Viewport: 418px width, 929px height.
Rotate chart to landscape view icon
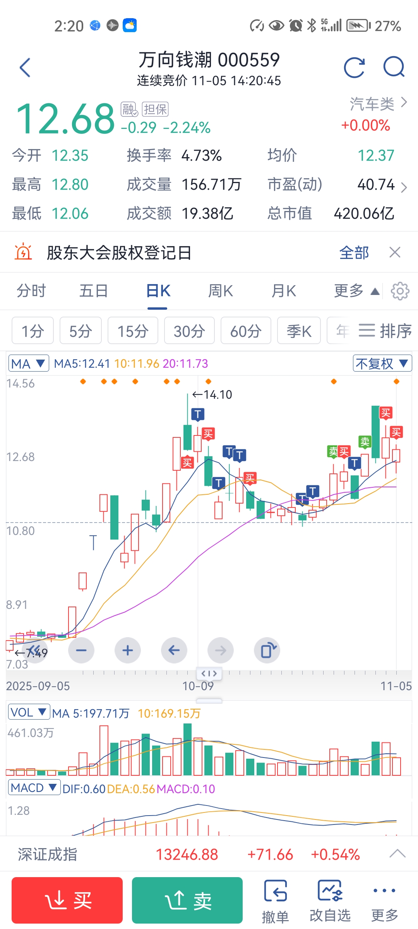[x=267, y=650]
